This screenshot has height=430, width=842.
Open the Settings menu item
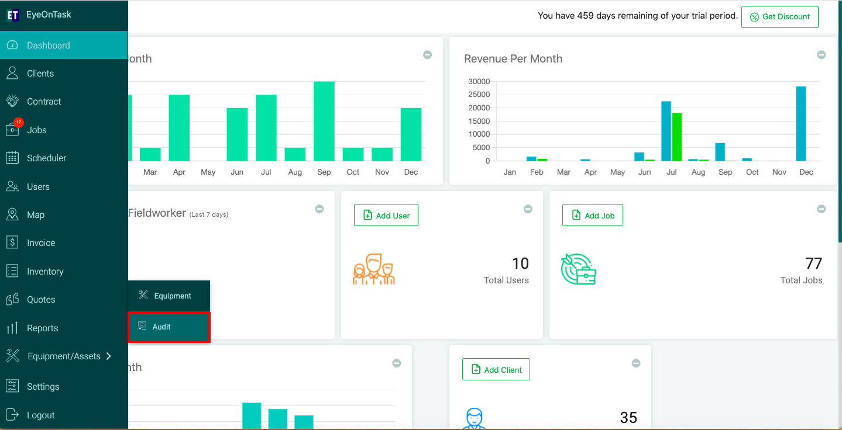coord(64,386)
